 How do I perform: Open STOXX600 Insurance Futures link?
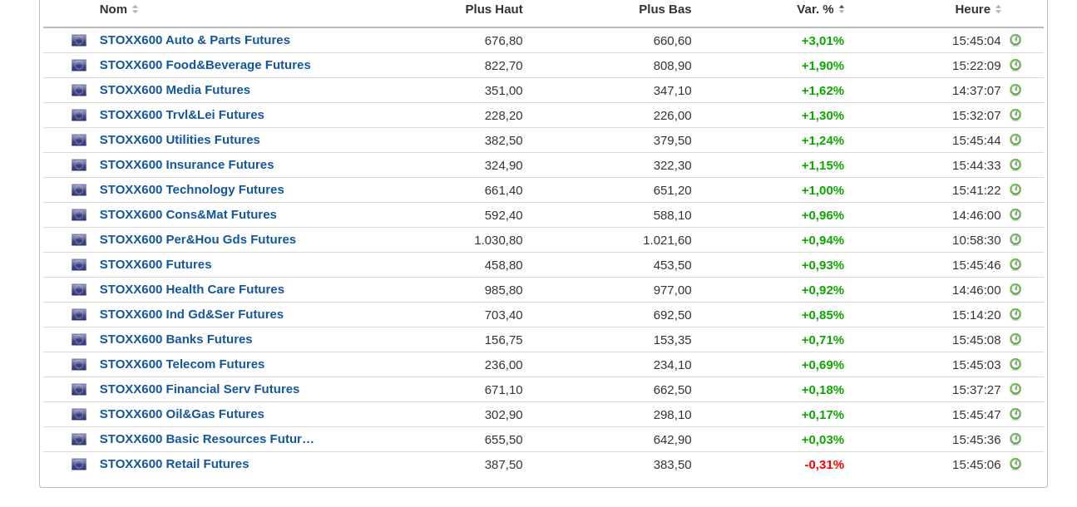[x=186, y=165]
